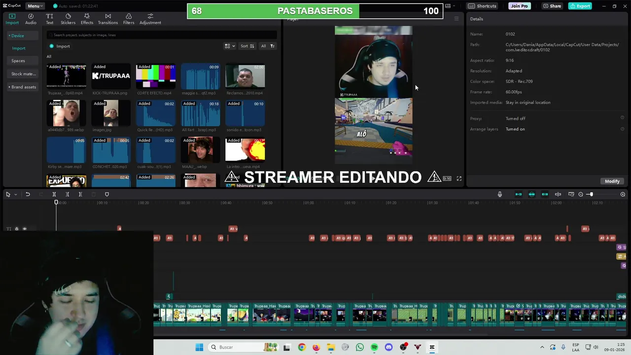
Task: Click the timeline playhead marker
Action: (x=56, y=202)
